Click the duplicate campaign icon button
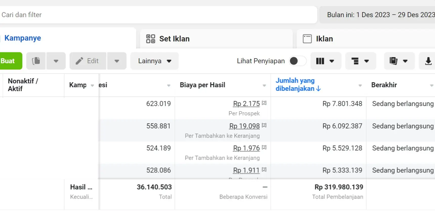Screen dimensions: 435x211 (36, 61)
